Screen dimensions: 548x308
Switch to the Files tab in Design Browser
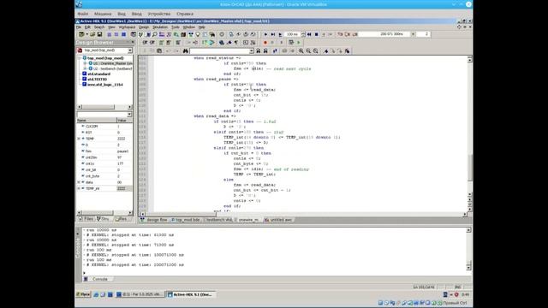pos(86,219)
